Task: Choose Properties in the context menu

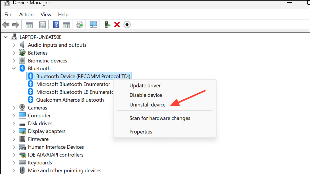Action: click(141, 132)
